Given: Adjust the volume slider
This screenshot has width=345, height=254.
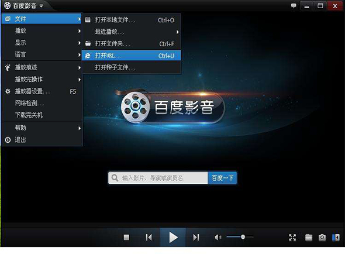Looking at the screenshot, I should 240,237.
